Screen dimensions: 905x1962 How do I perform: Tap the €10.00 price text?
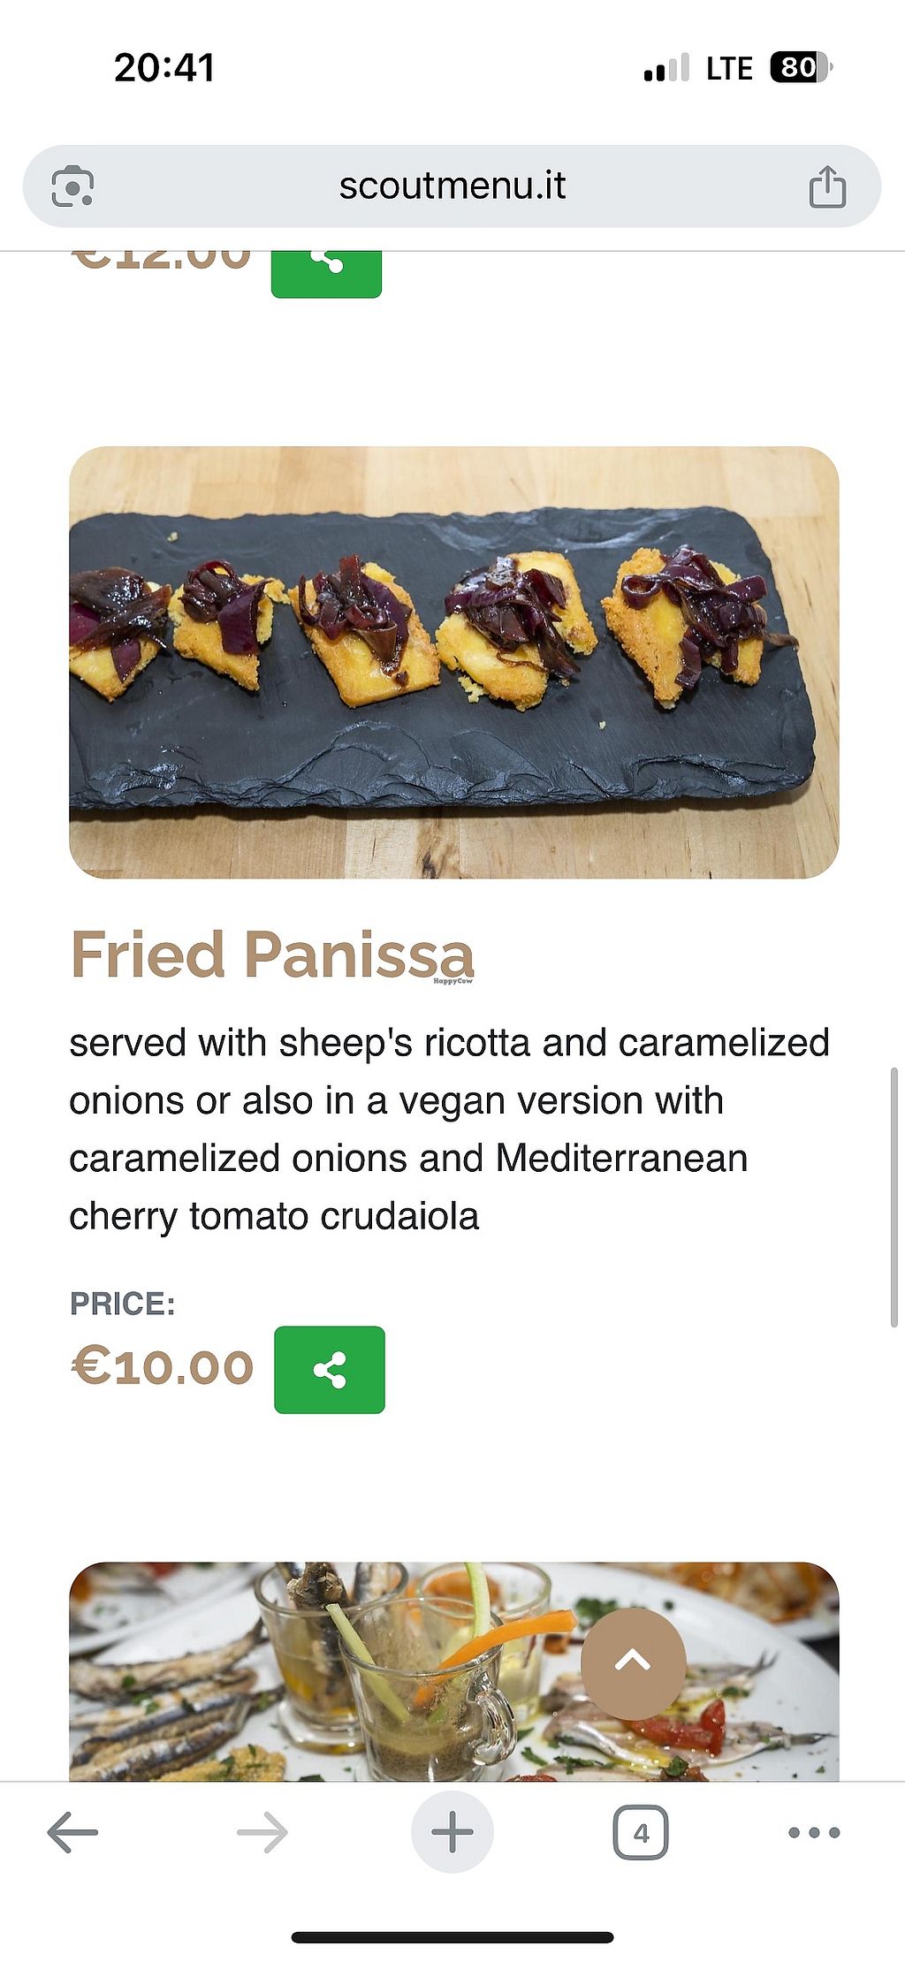[163, 1367]
